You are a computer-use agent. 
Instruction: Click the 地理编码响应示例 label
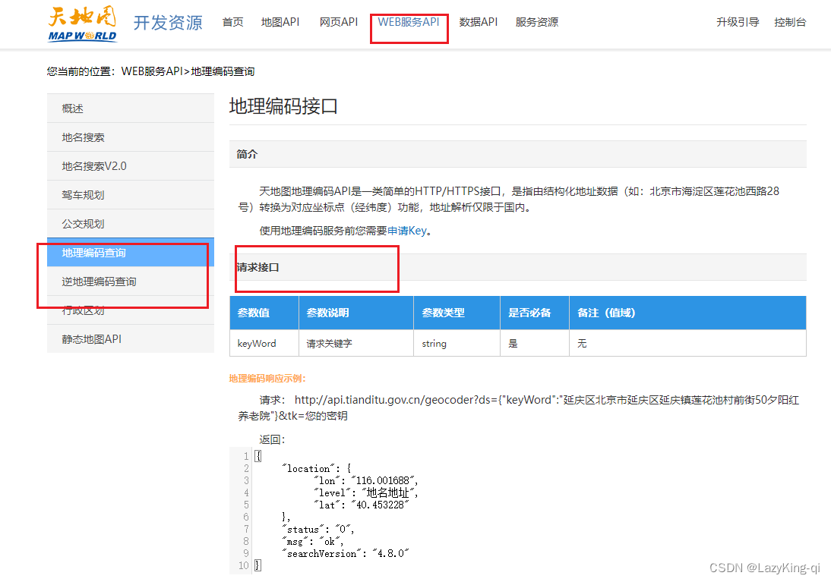(x=267, y=379)
